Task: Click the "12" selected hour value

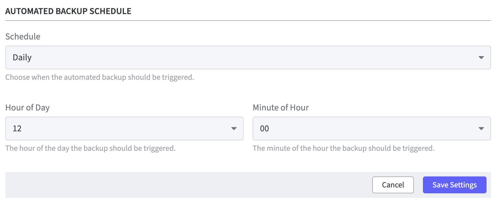Action: pos(17,129)
